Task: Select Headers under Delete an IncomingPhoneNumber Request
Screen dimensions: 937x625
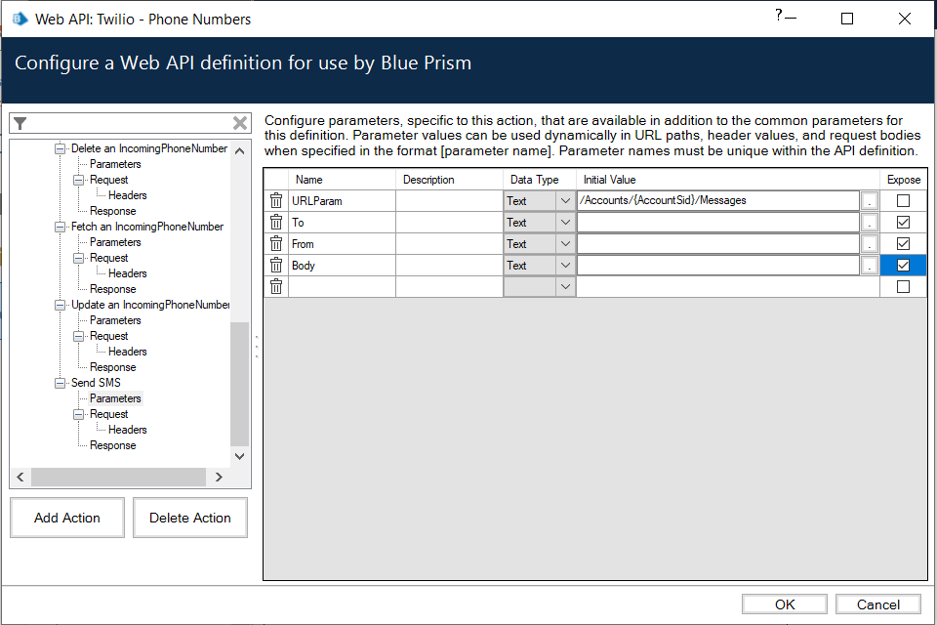Action: [127, 195]
